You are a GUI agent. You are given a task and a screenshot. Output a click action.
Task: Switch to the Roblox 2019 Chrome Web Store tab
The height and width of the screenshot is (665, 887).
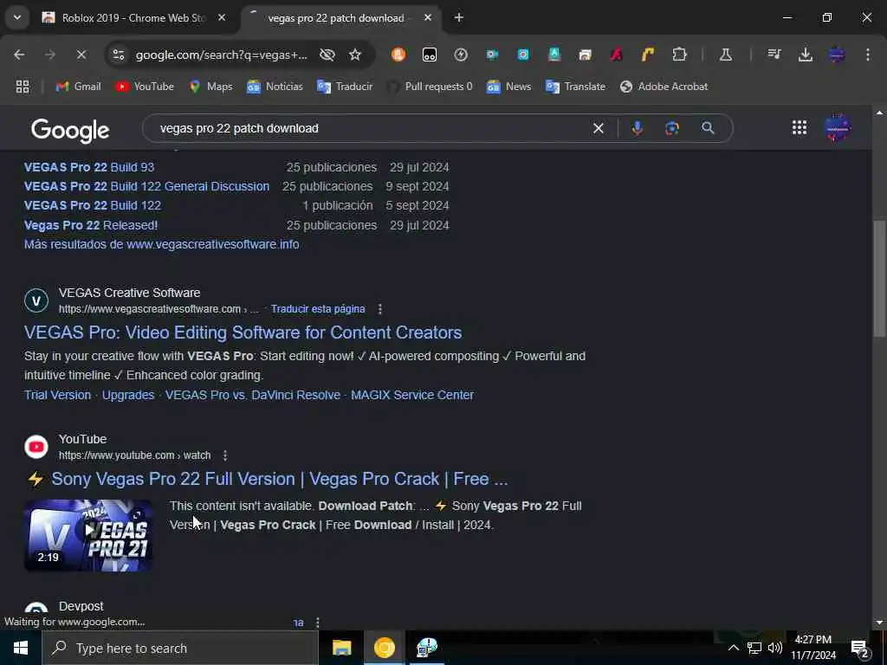[x=133, y=18]
